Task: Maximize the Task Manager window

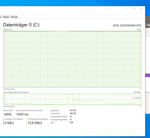Action: [x=133, y=9]
